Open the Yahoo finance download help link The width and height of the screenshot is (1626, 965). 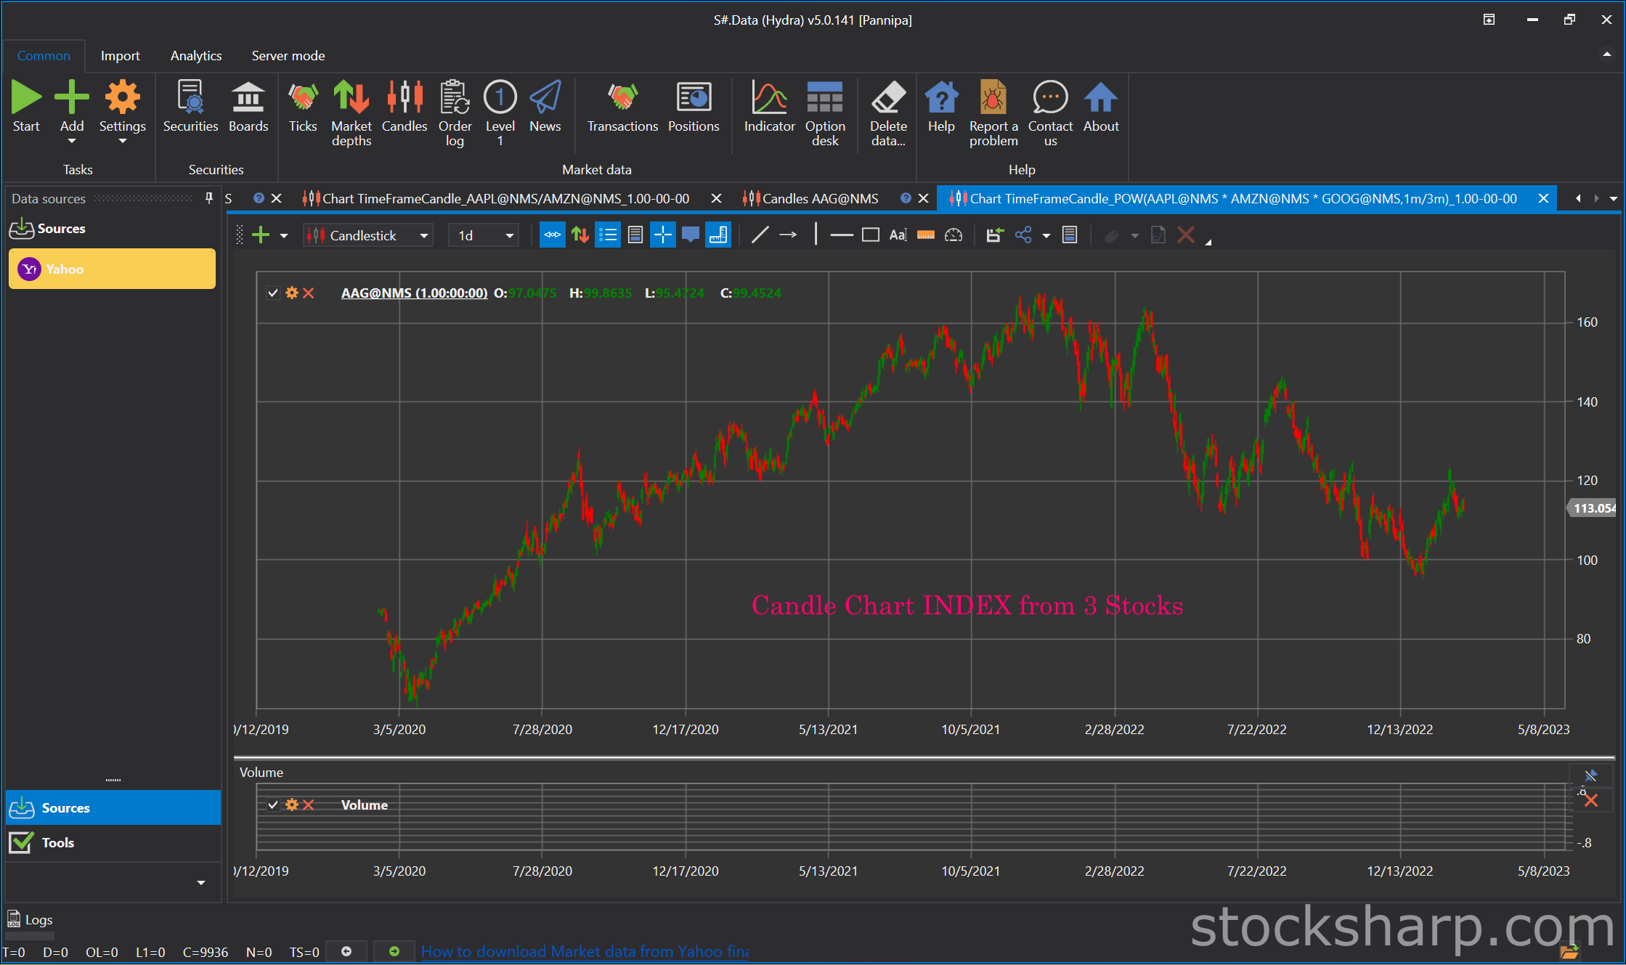pyautogui.click(x=585, y=952)
